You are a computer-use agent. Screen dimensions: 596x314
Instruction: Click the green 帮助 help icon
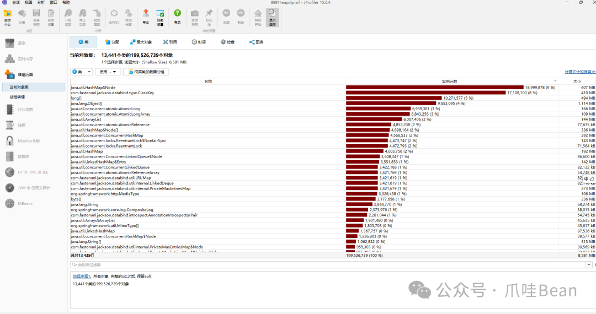[178, 18]
